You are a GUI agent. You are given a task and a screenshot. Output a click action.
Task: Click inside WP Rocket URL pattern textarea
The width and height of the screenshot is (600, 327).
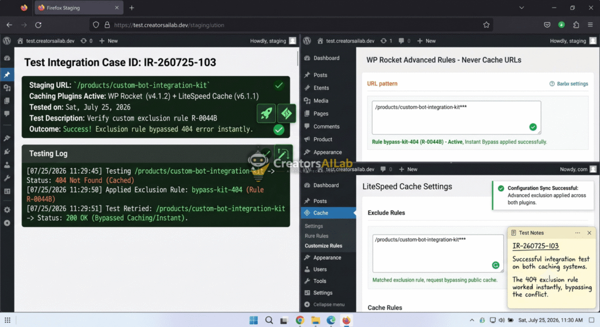[456, 117]
